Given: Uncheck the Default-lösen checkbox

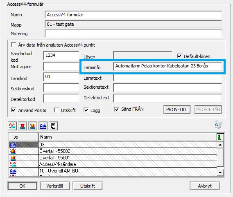Looking at the screenshot, I should (179, 56).
